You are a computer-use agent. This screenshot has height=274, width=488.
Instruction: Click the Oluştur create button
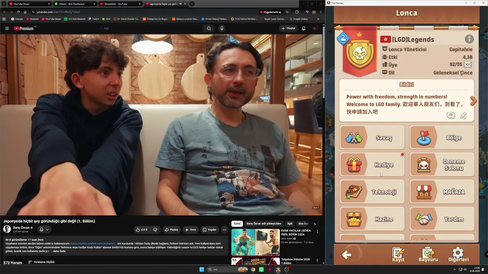(x=288, y=28)
